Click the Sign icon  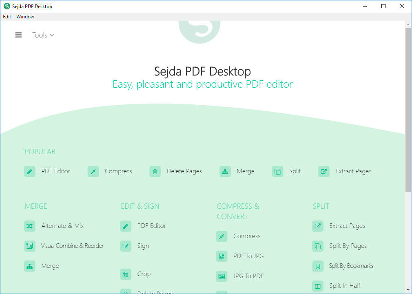pyautogui.click(x=126, y=246)
